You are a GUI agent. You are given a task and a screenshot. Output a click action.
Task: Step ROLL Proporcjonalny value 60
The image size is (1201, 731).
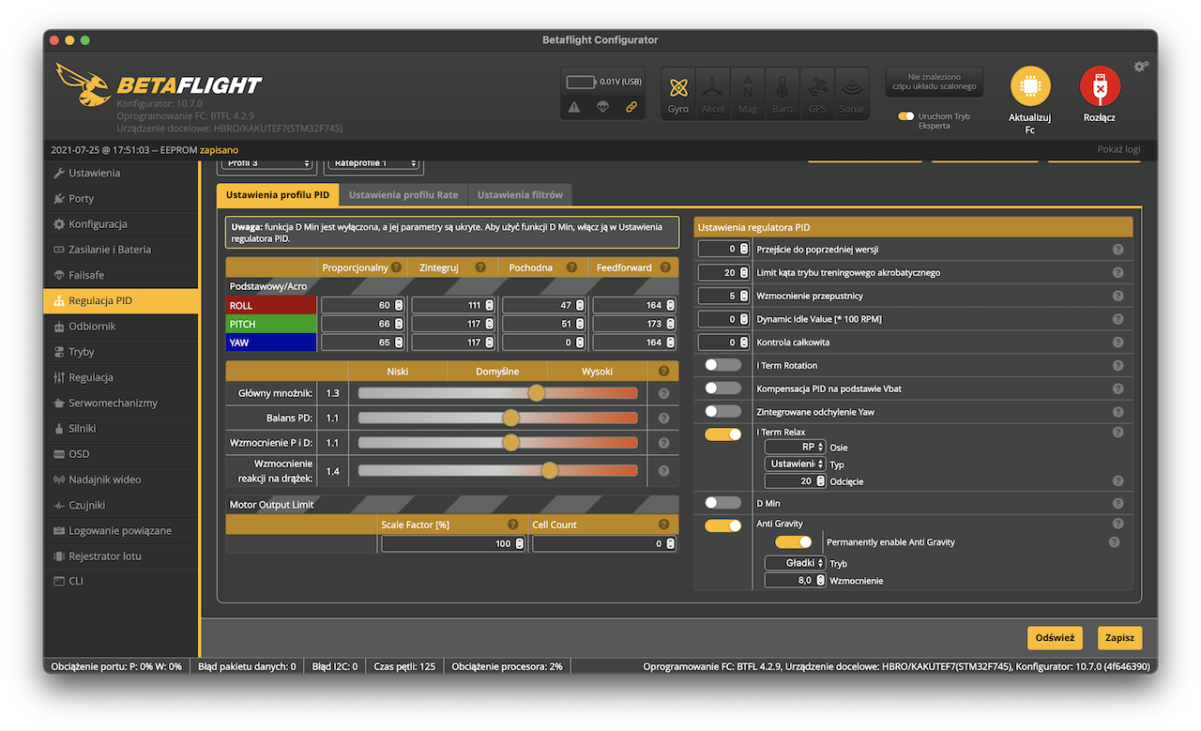click(398, 305)
